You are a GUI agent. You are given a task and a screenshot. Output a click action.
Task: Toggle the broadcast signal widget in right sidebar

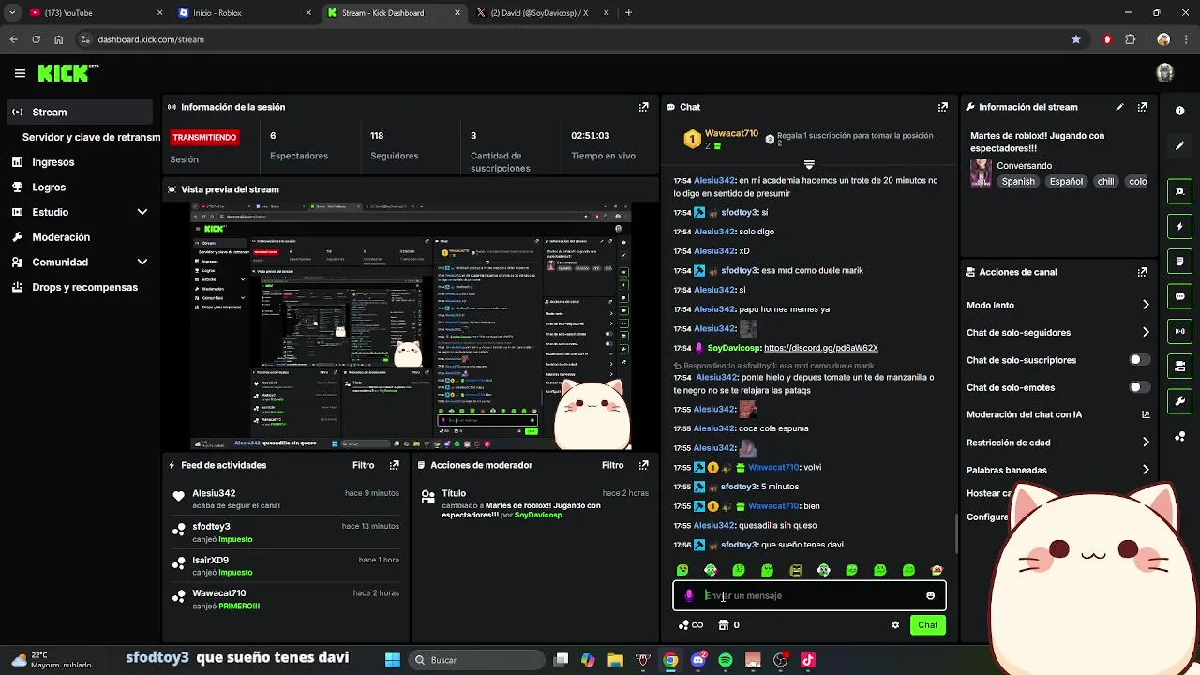click(1180, 331)
